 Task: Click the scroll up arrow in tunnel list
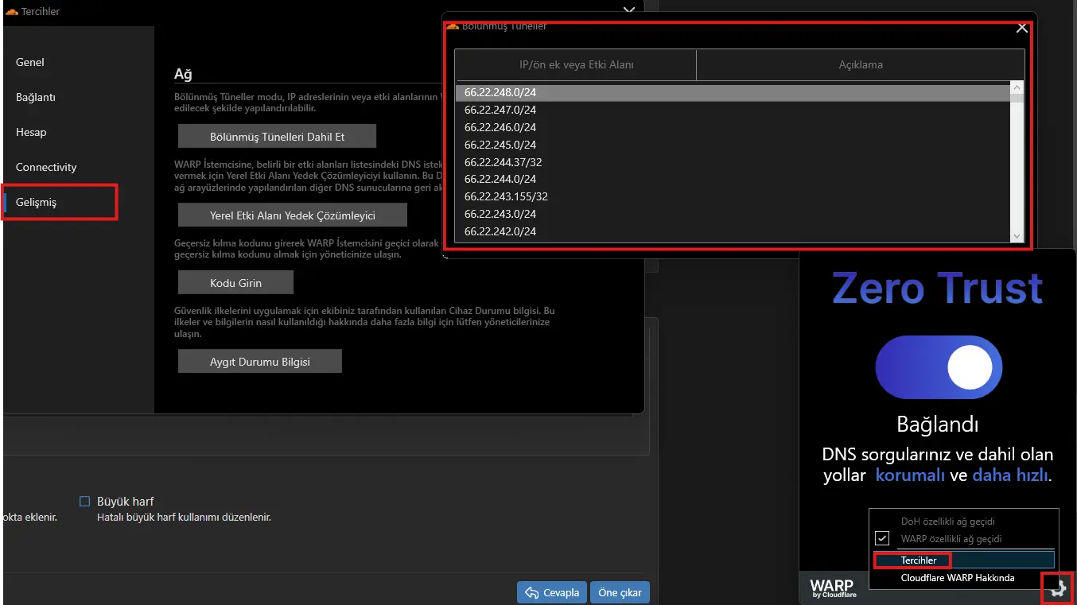[x=1017, y=87]
